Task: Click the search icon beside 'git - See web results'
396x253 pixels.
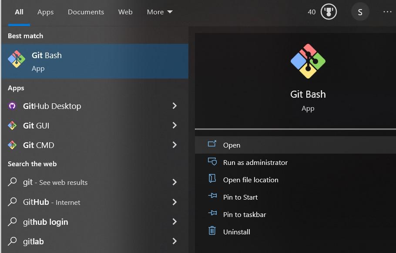Action: (12, 182)
